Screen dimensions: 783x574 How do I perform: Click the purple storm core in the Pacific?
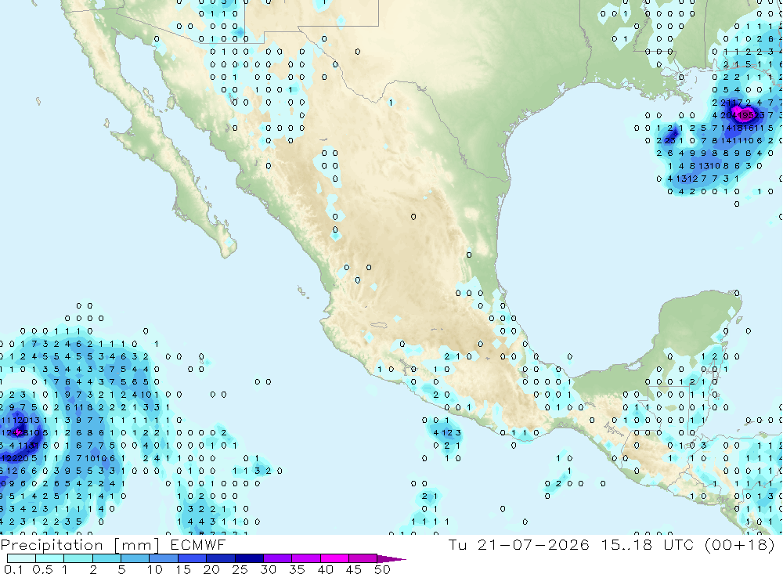click(19, 431)
